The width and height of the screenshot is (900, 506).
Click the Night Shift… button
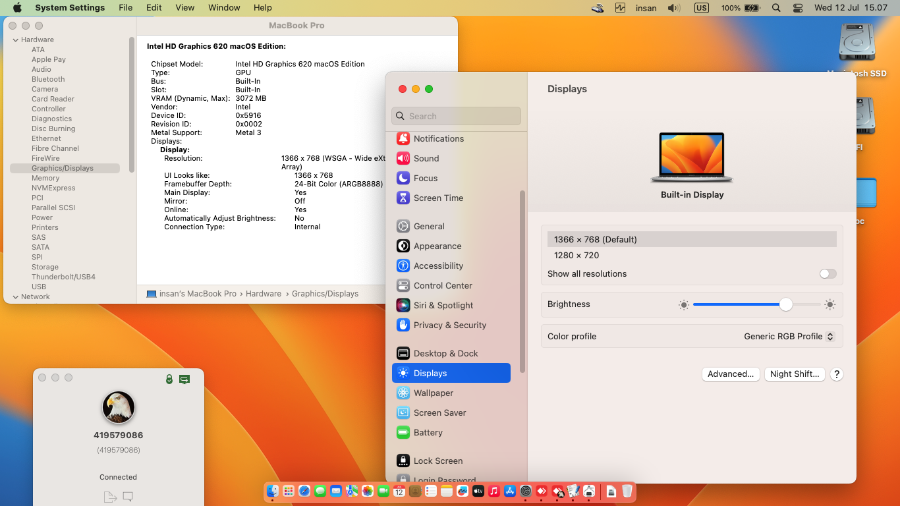click(x=795, y=374)
